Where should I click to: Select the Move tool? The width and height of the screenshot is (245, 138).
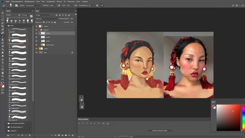click(x=3, y=13)
